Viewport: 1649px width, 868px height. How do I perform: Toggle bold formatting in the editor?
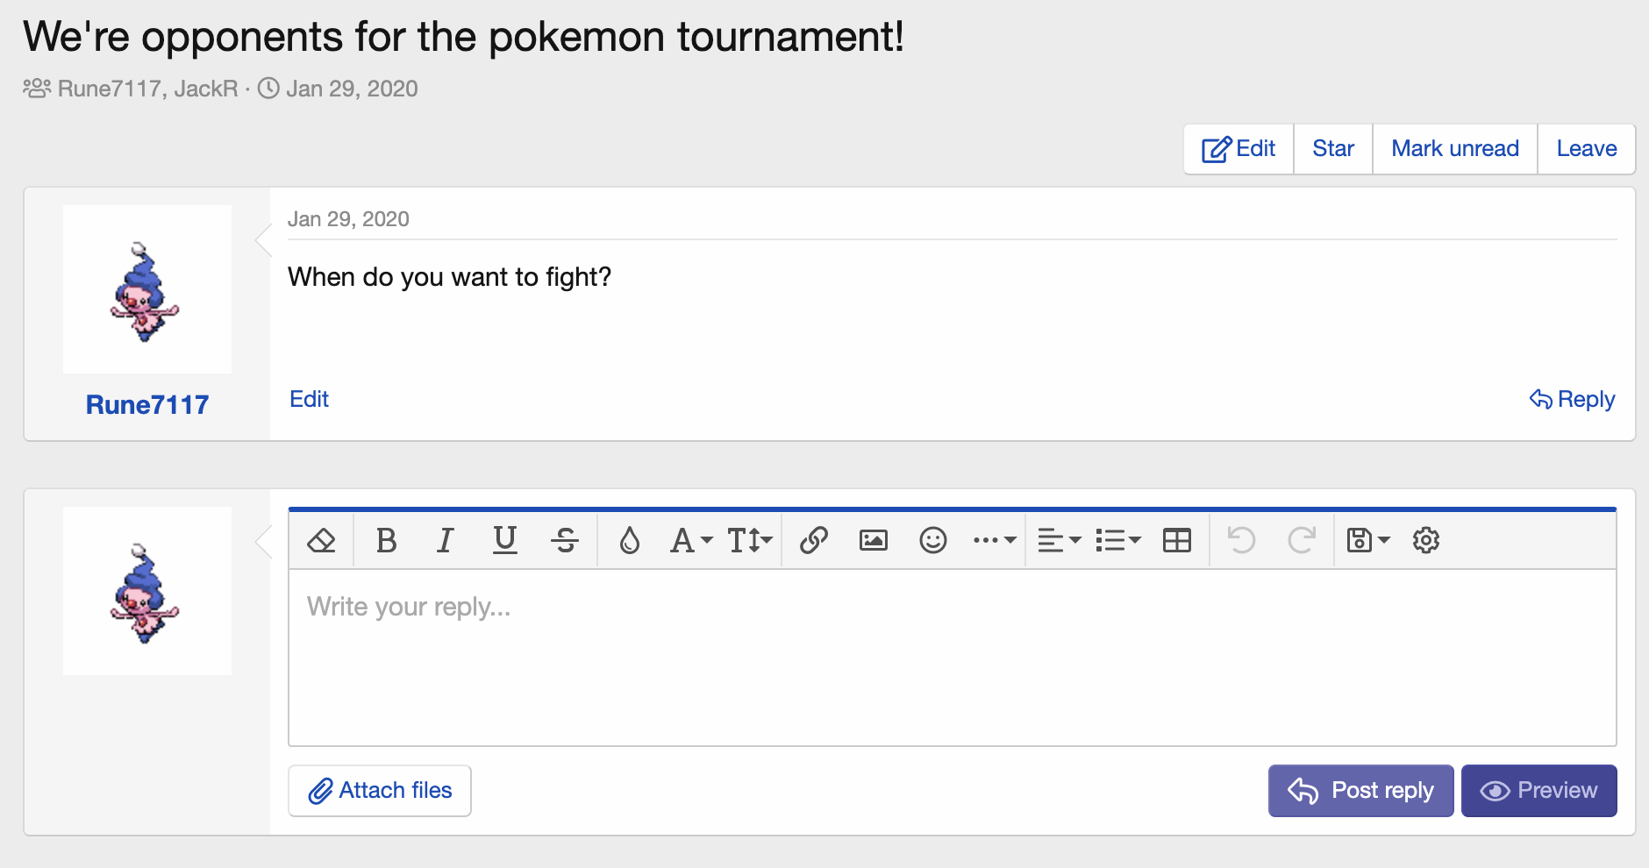386,540
